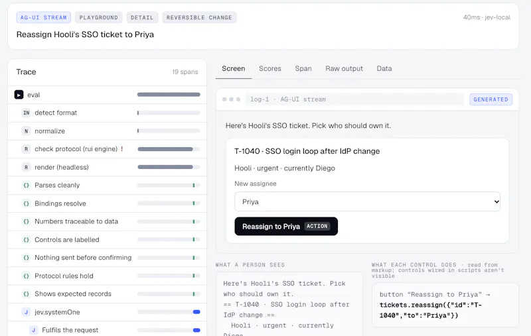Click the '19 spans' count text
This screenshot has width=531, height=336.
coord(185,72)
